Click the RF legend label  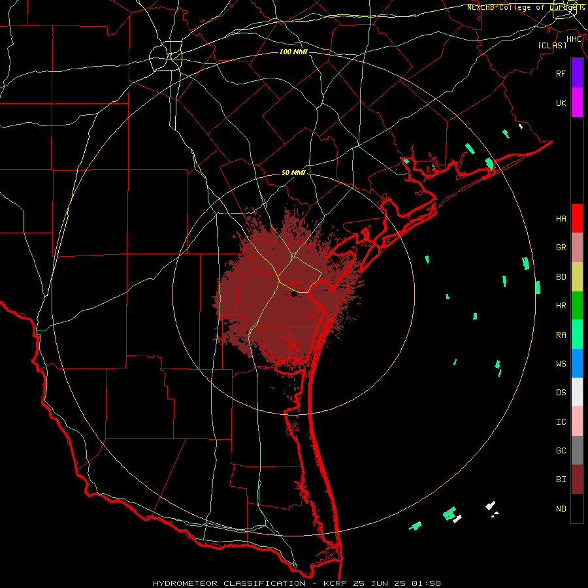tap(561, 73)
